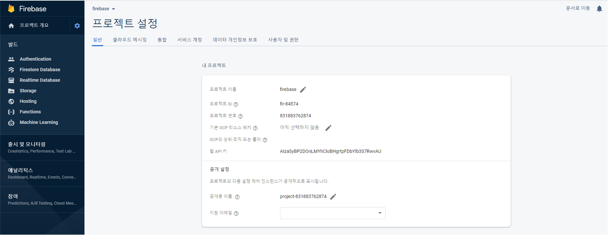Click the home icon beside 프로젝트 개요

click(x=11, y=26)
